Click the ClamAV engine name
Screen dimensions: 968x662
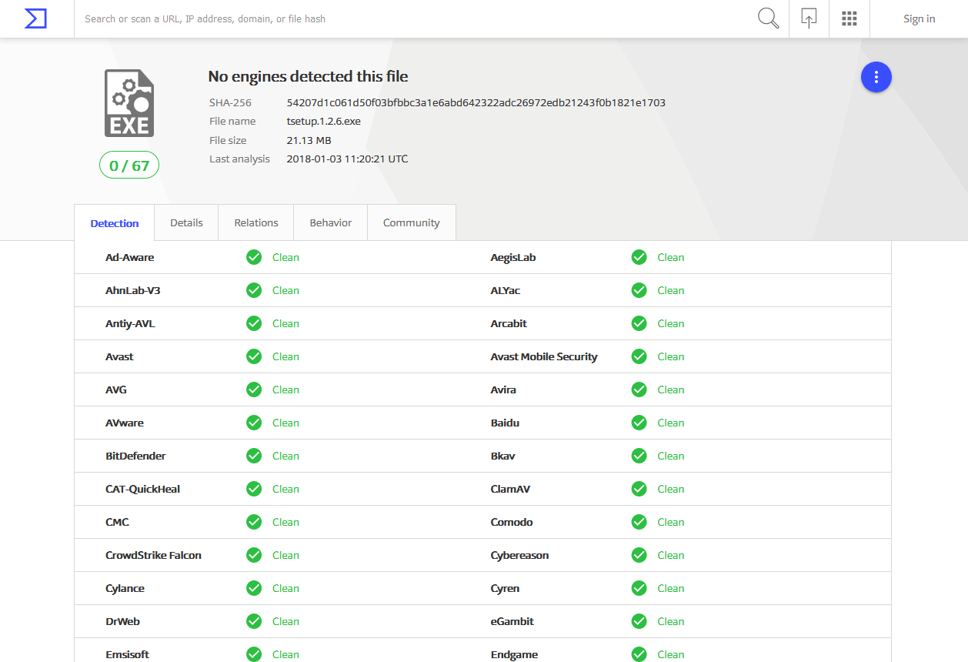[511, 489]
